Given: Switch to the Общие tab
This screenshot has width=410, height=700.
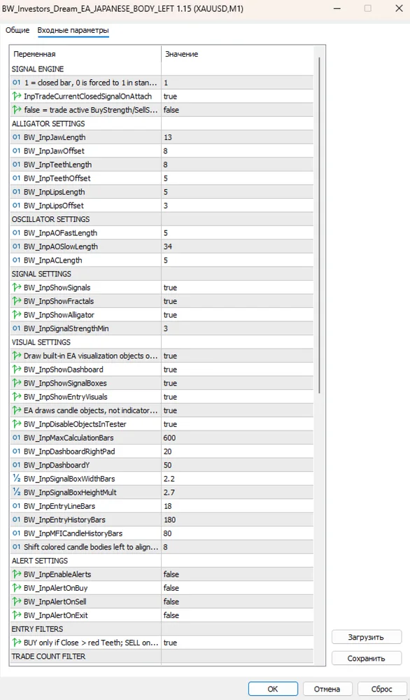Looking at the screenshot, I should (x=17, y=30).
